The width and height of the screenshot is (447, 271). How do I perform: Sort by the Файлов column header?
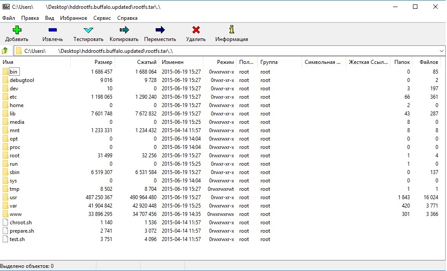[x=427, y=62]
